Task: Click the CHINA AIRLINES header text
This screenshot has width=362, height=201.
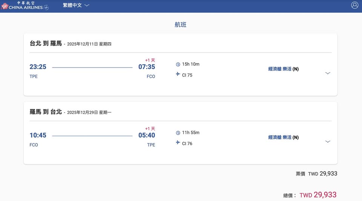Action: (26, 7)
